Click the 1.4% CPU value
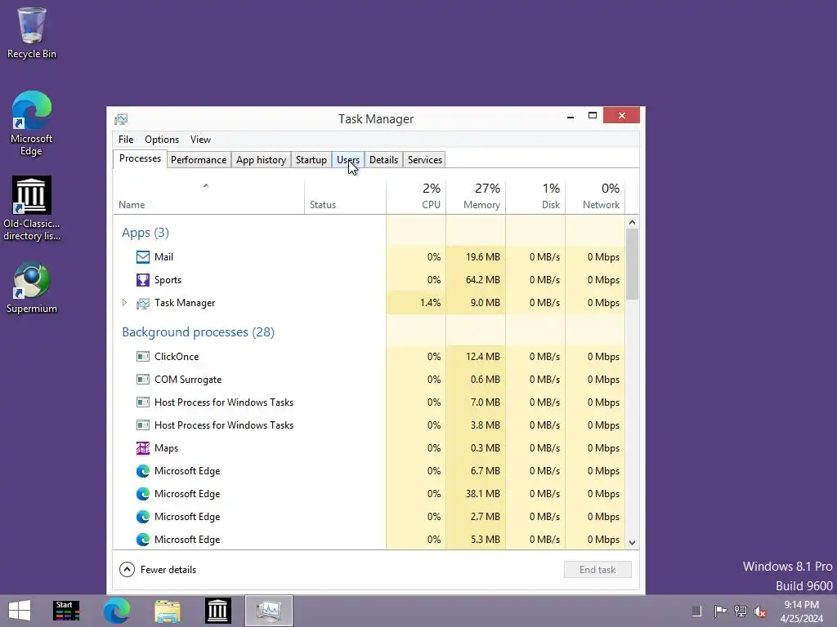 [x=430, y=303]
